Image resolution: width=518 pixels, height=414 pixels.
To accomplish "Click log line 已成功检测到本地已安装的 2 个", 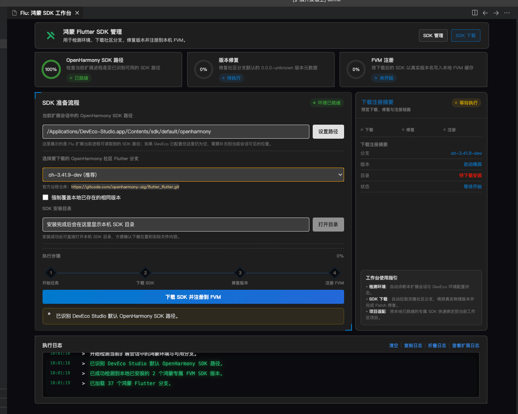I will coord(157,374).
